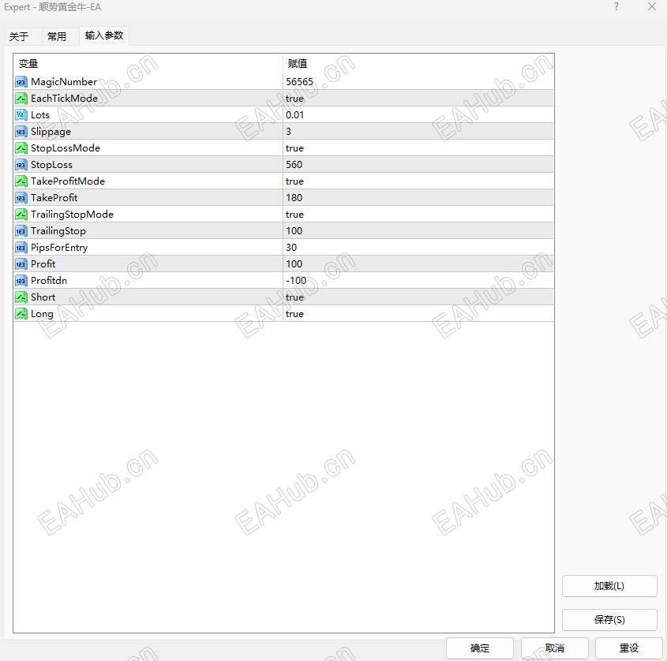Select the EachTickMode true value
Image resolution: width=667 pixels, height=661 pixels.
pyautogui.click(x=294, y=98)
